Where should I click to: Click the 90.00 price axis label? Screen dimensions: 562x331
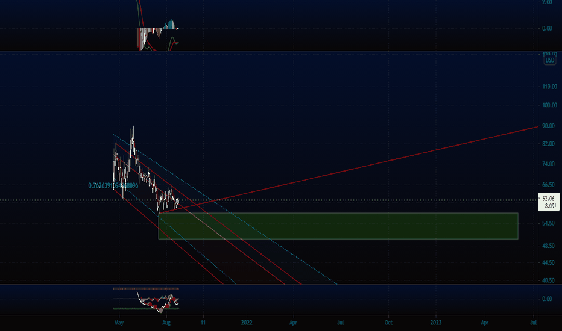coord(548,126)
